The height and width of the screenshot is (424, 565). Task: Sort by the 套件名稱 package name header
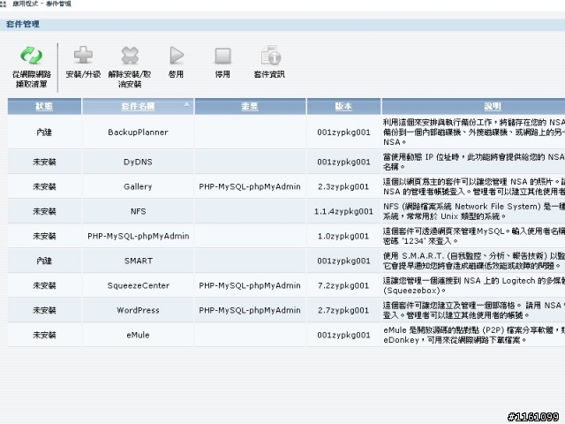(138, 106)
